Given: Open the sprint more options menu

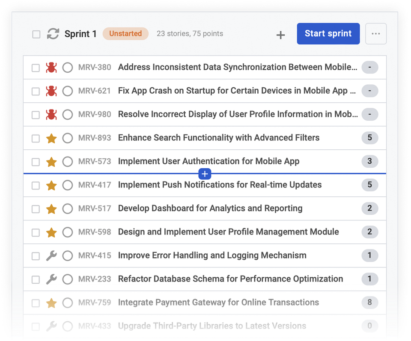Looking at the screenshot, I should pos(375,33).
